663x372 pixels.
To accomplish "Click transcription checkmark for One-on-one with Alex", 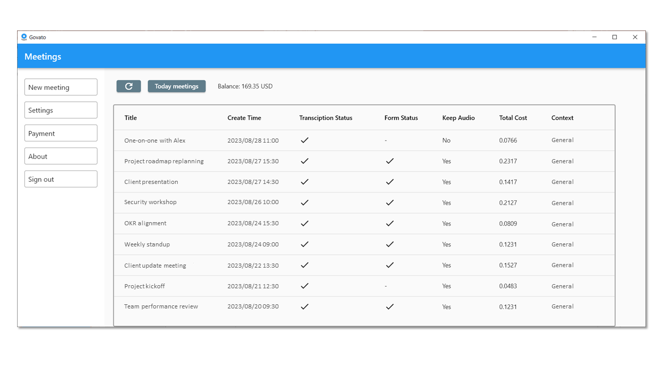I will (x=305, y=140).
